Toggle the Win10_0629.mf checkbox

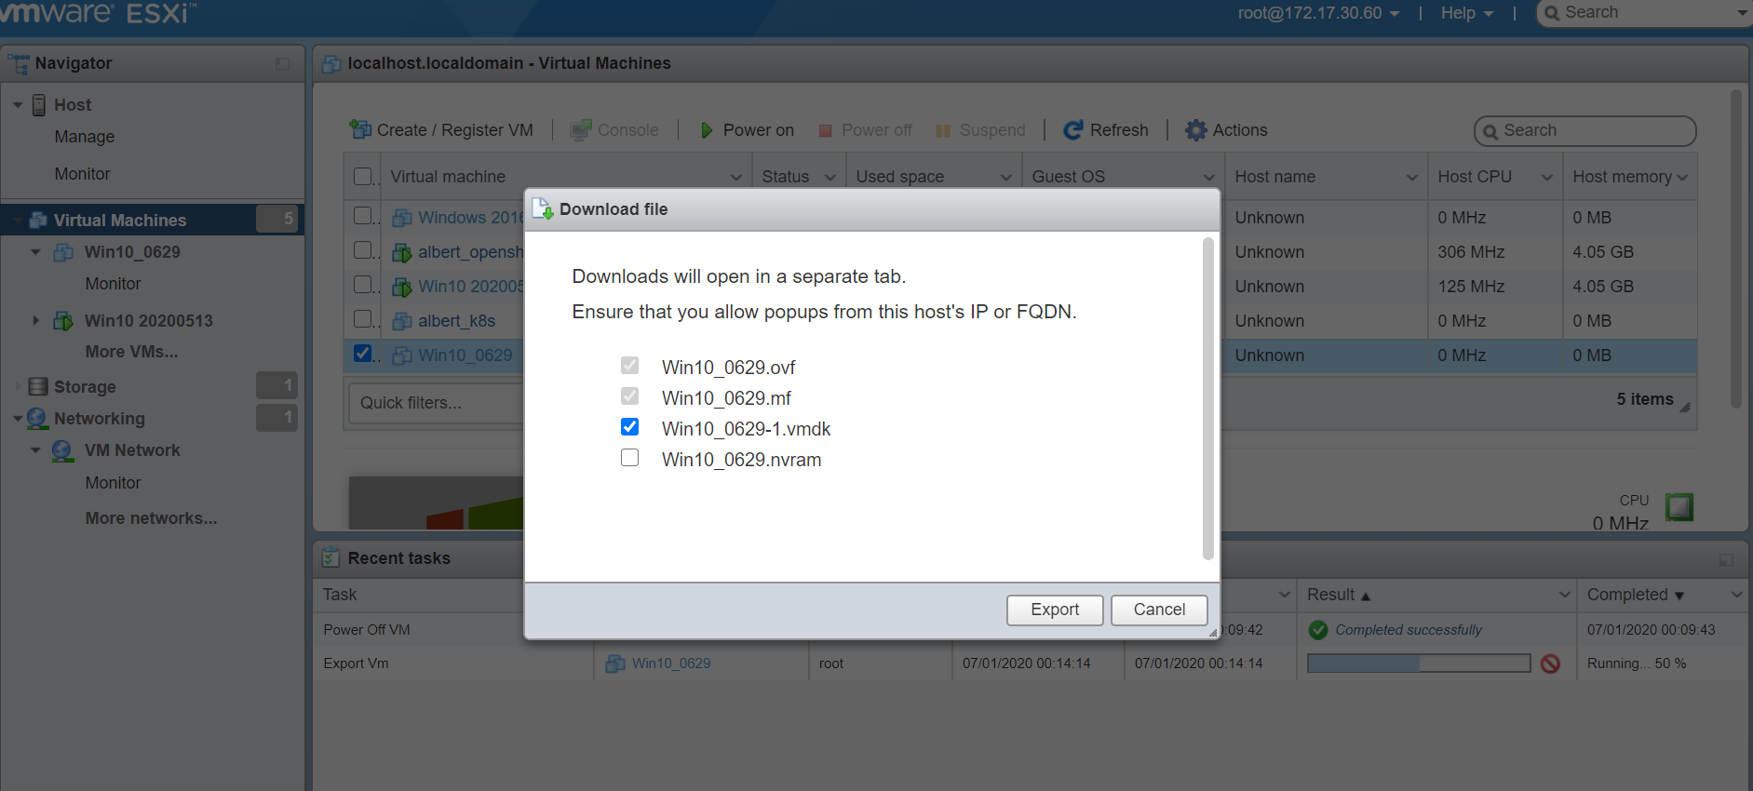click(630, 396)
